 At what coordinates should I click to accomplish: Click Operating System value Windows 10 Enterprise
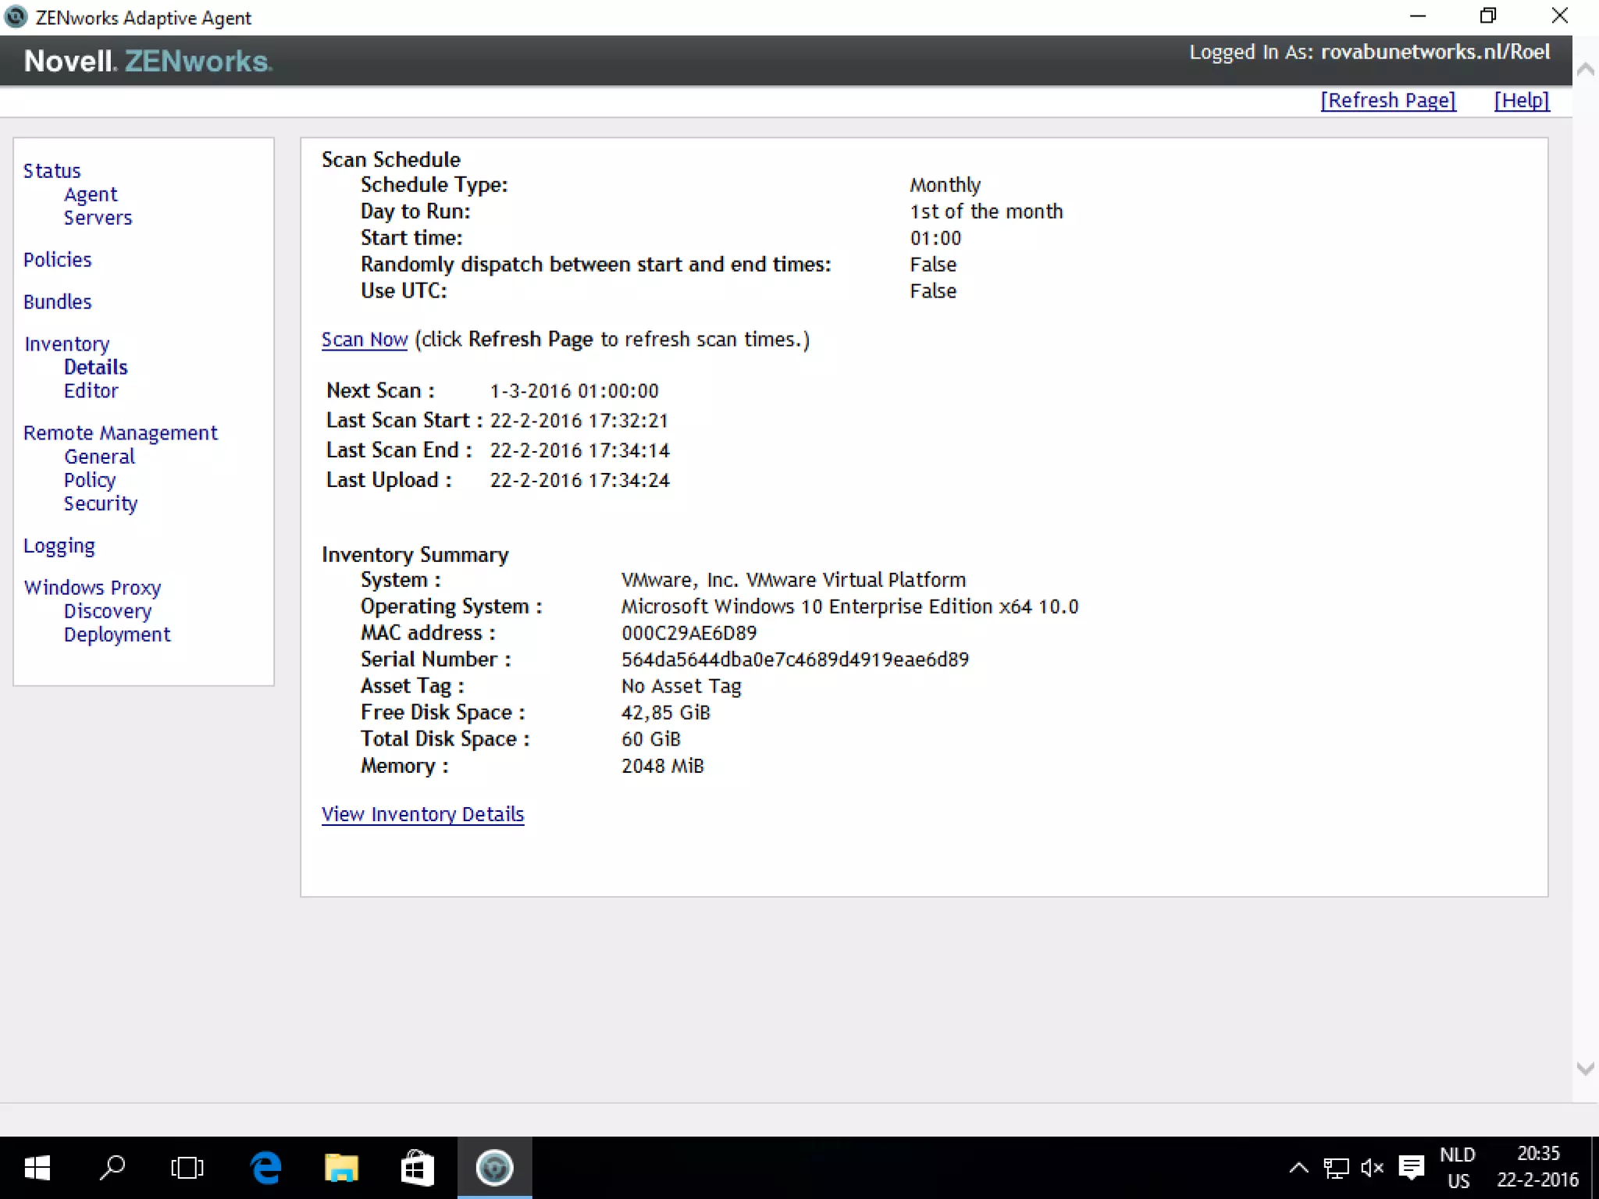pyautogui.click(x=849, y=607)
